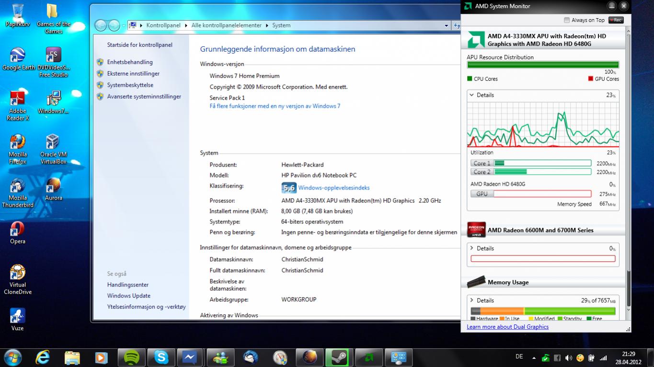
Task: Open the Adobe Reader X shortcut
Action: tap(18, 105)
